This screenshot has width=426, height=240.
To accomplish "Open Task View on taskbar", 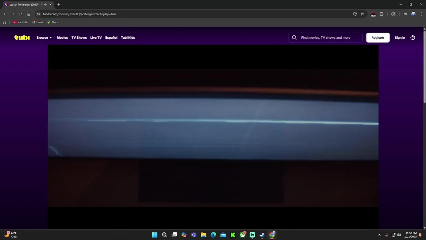I will (174, 235).
